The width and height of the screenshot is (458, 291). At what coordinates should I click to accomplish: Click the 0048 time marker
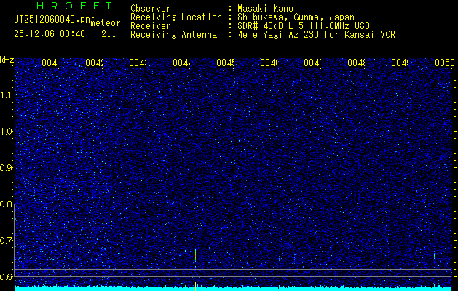pyautogui.click(x=356, y=63)
